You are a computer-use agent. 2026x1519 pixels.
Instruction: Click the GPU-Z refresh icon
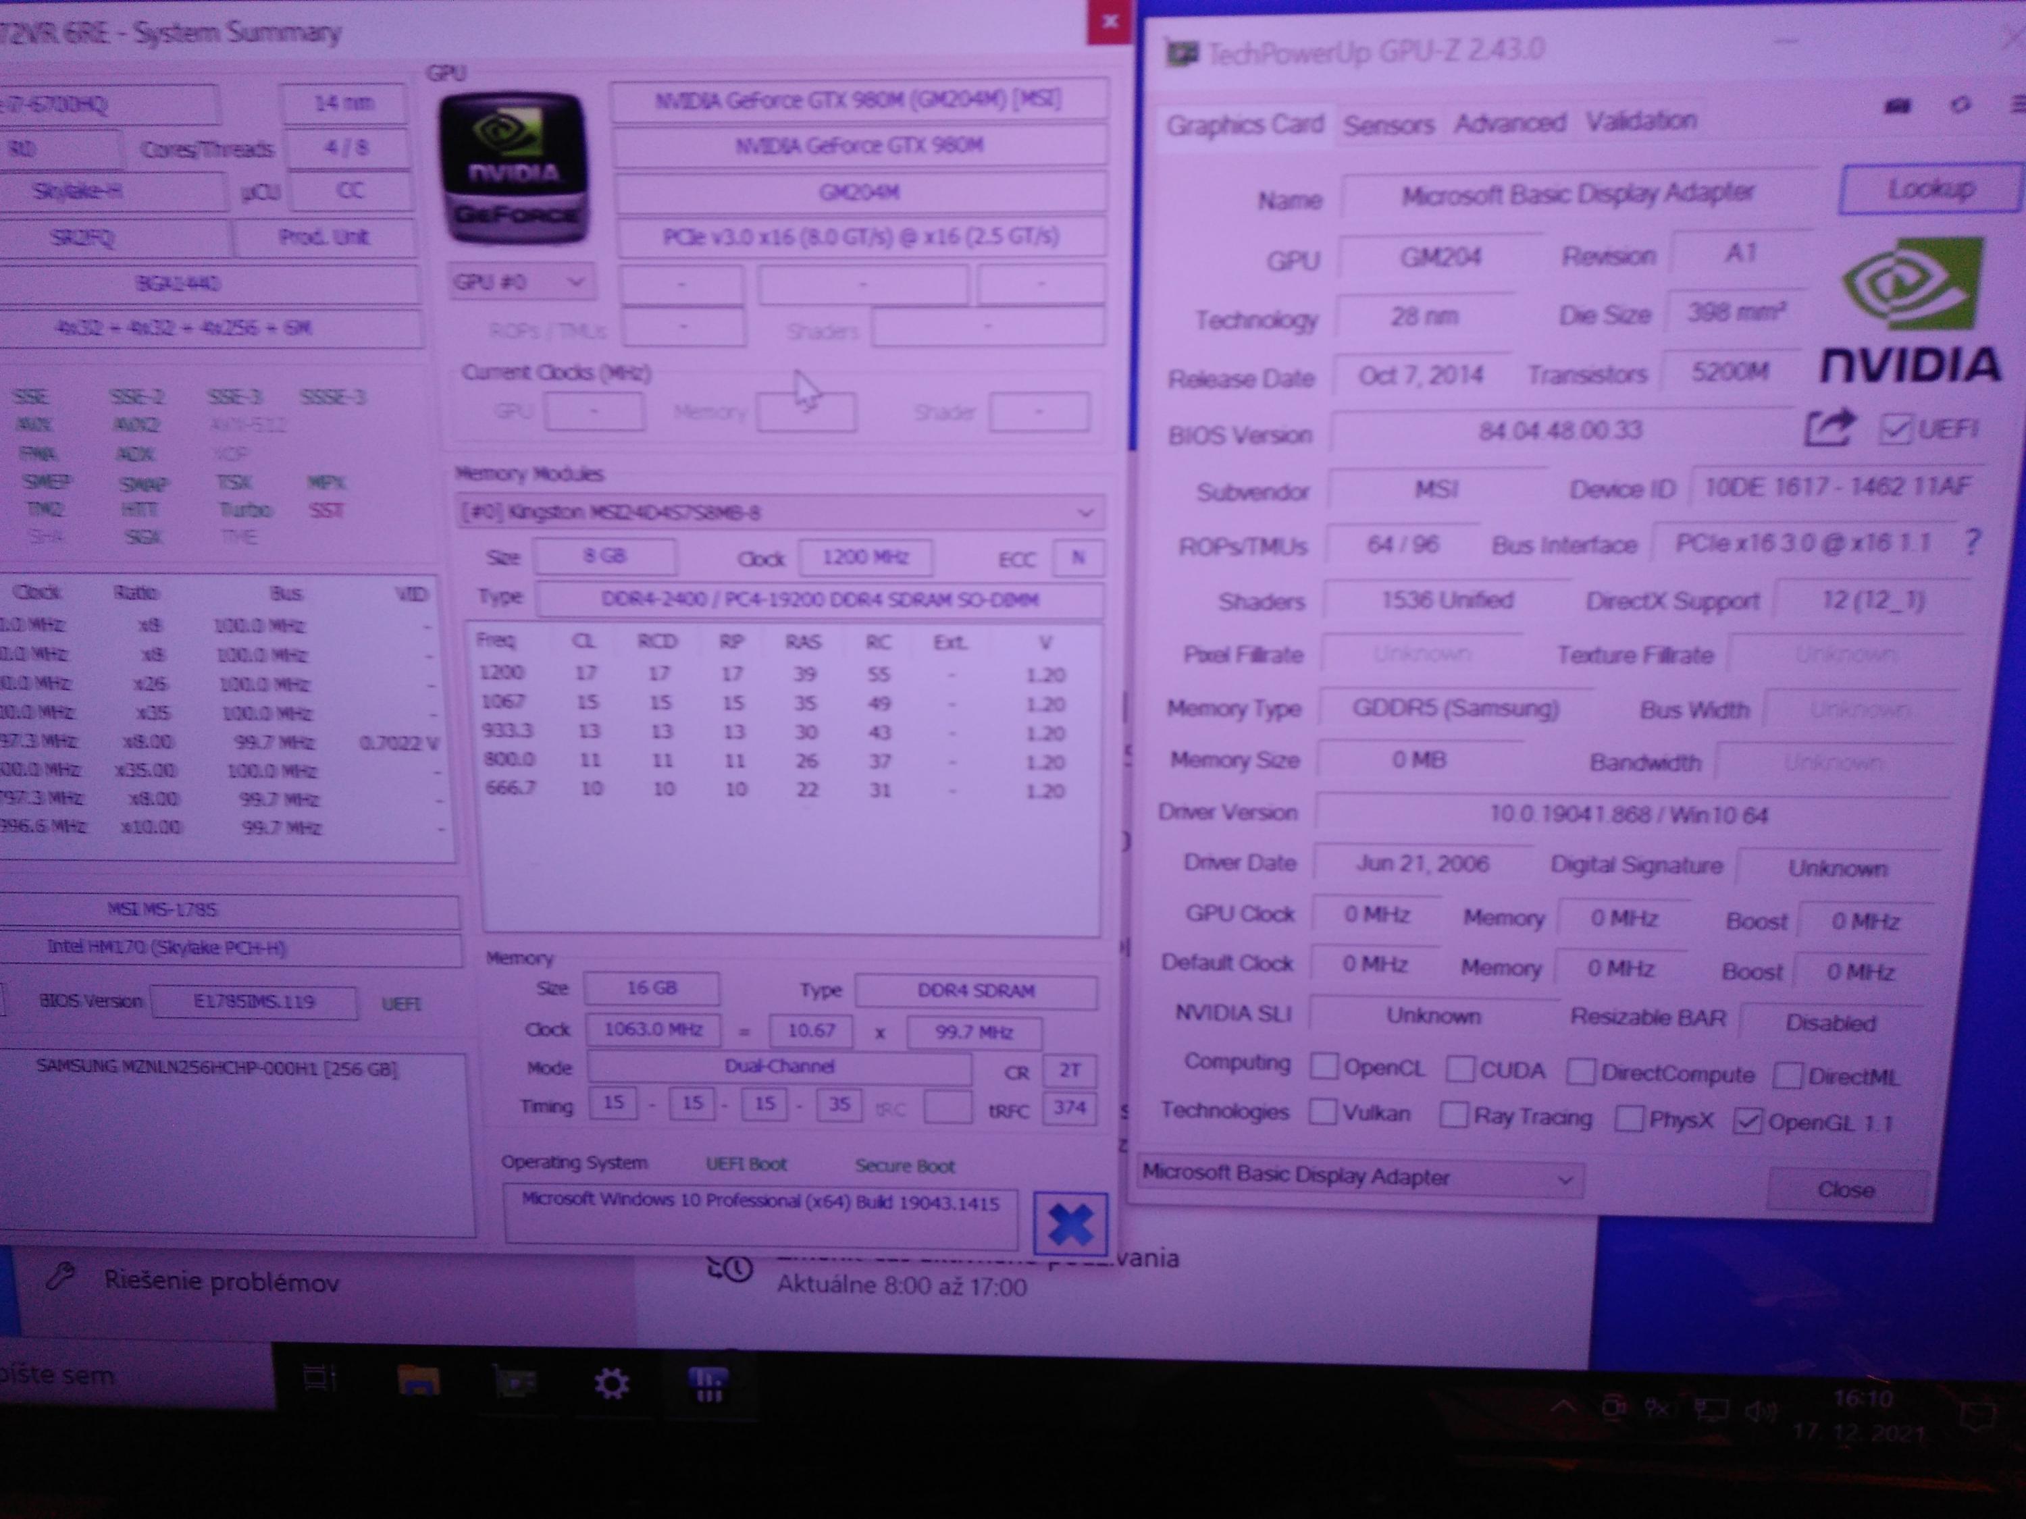(1960, 105)
